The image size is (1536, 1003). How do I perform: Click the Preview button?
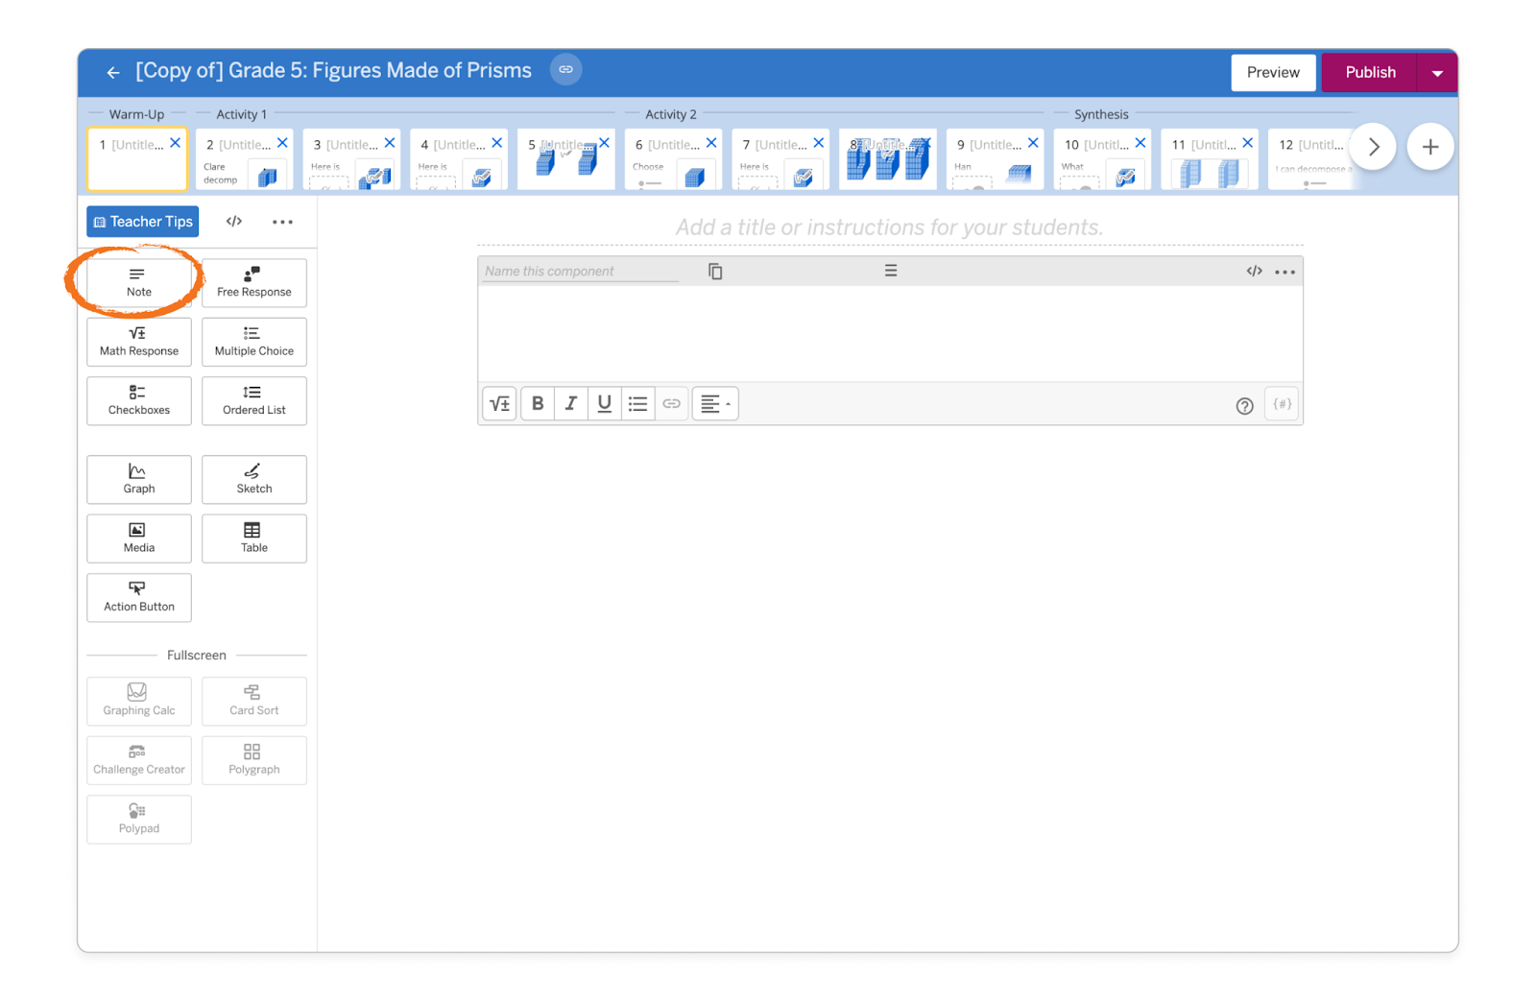point(1272,73)
